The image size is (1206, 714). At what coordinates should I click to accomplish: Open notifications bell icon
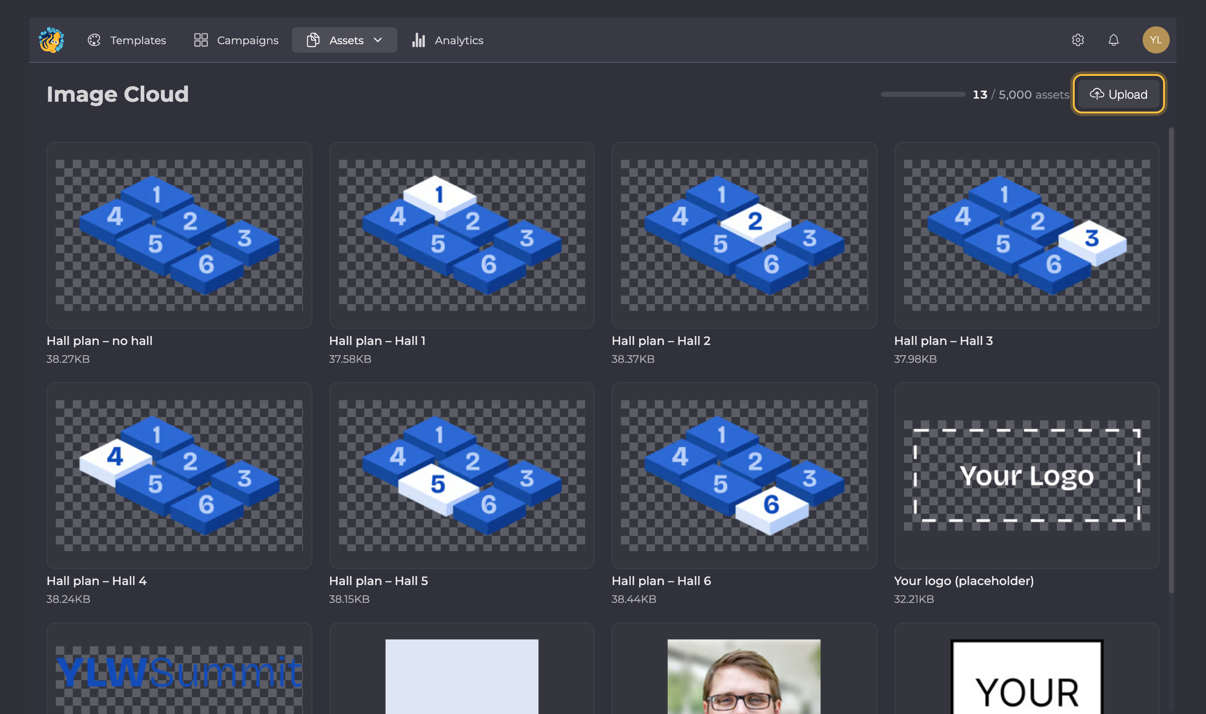click(1113, 40)
